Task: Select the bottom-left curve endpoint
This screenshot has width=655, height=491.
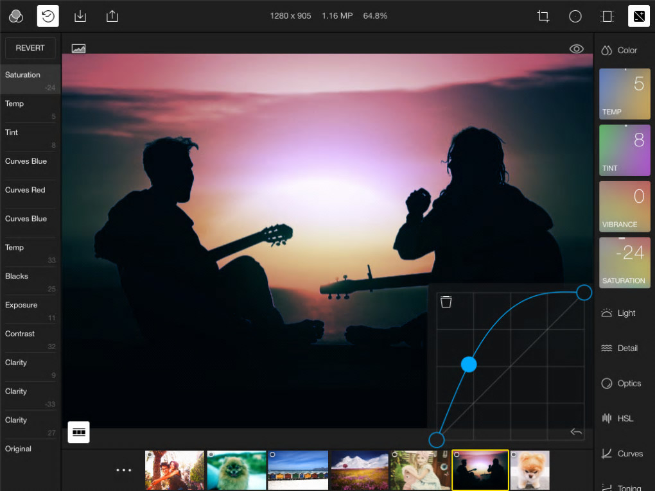Action: coord(437,440)
